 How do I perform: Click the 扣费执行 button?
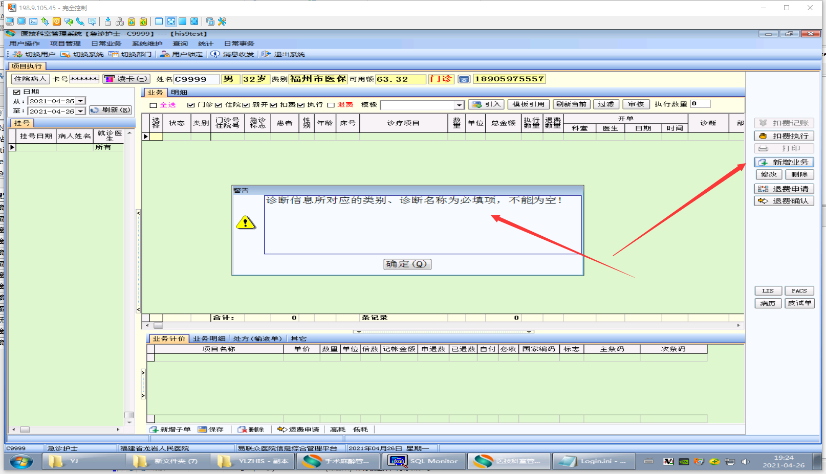[784, 136]
